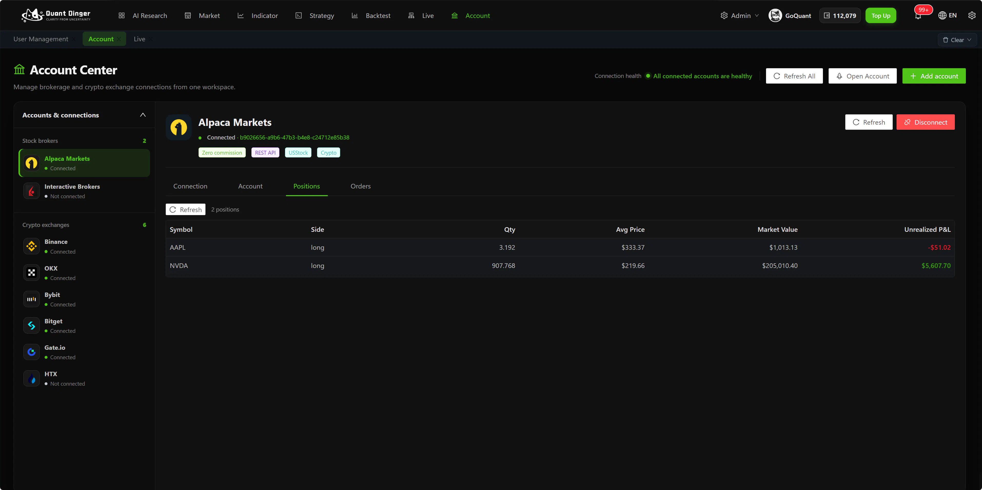The image size is (982, 490).
Task: Open settings gear icon in top bar
Action: click(972, 16)
